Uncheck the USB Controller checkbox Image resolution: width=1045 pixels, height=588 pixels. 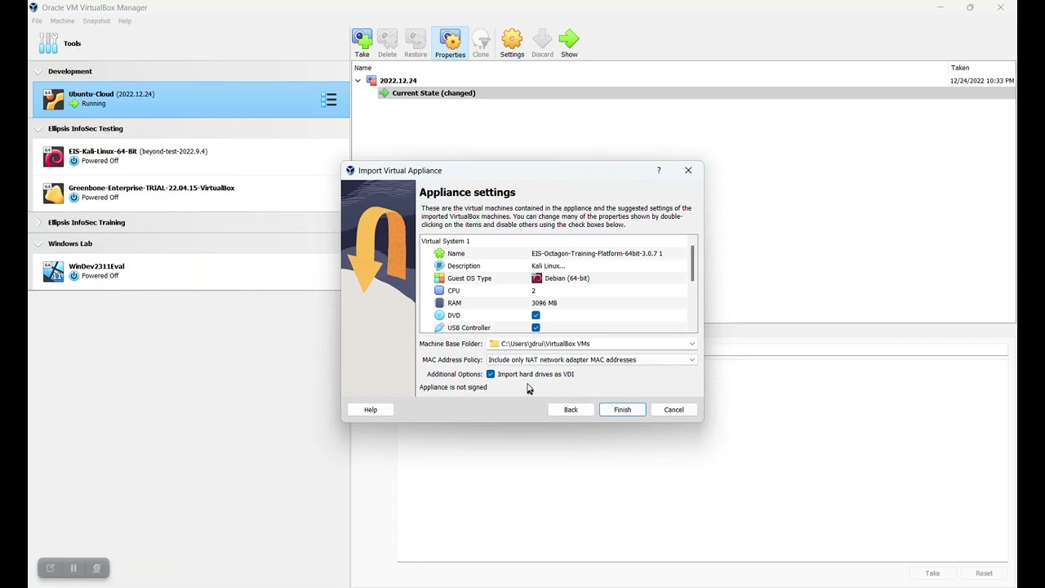[x=536, y=327]
